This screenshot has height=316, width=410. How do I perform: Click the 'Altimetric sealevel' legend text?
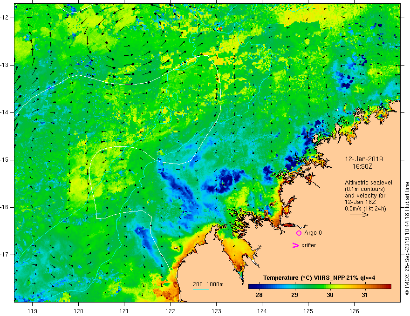tap(369, 183)
